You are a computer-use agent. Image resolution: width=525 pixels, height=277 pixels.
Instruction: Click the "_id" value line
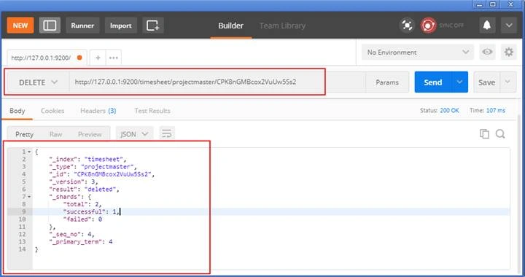point(102,174)
